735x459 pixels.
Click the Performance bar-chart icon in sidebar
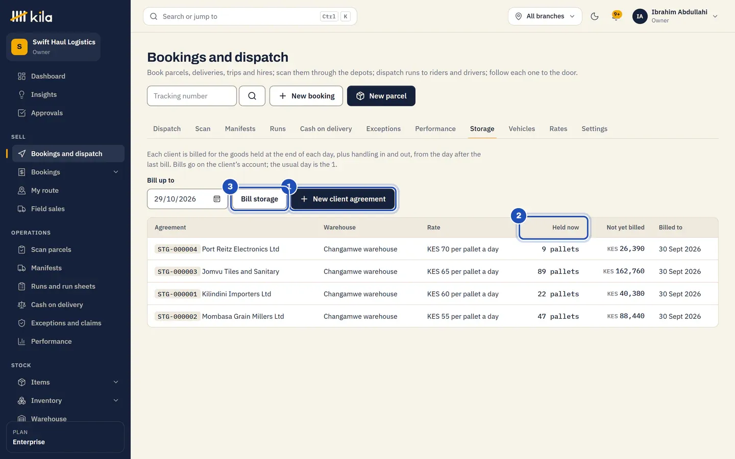click(x=21, y=341)
